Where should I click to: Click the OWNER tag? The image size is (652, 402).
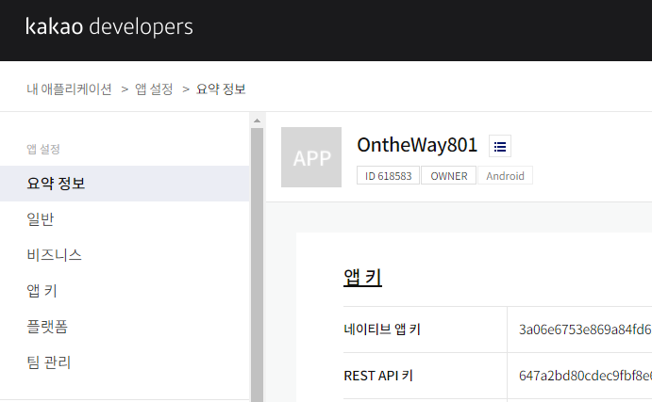(449, 175)
